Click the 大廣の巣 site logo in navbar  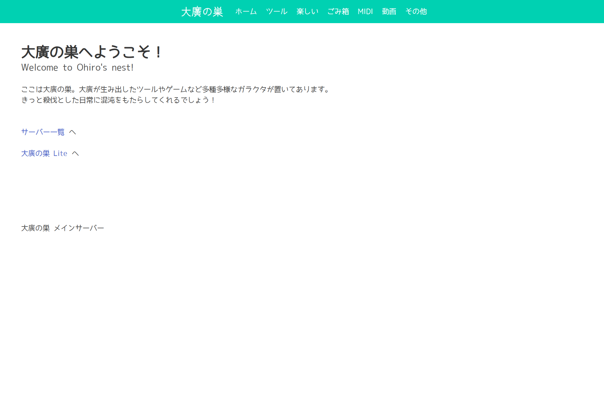pos(202,12)
